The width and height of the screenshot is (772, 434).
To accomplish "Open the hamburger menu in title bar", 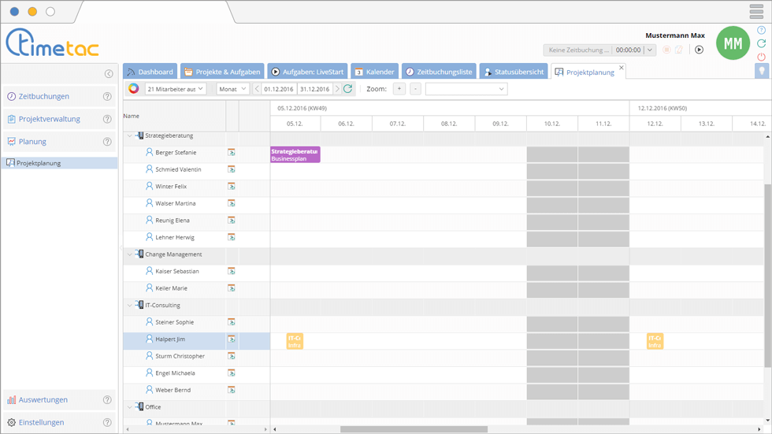I will (x=756, y=11).
